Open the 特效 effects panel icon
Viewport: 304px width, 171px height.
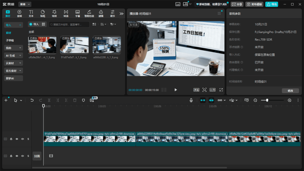click(x=54, y=13)
